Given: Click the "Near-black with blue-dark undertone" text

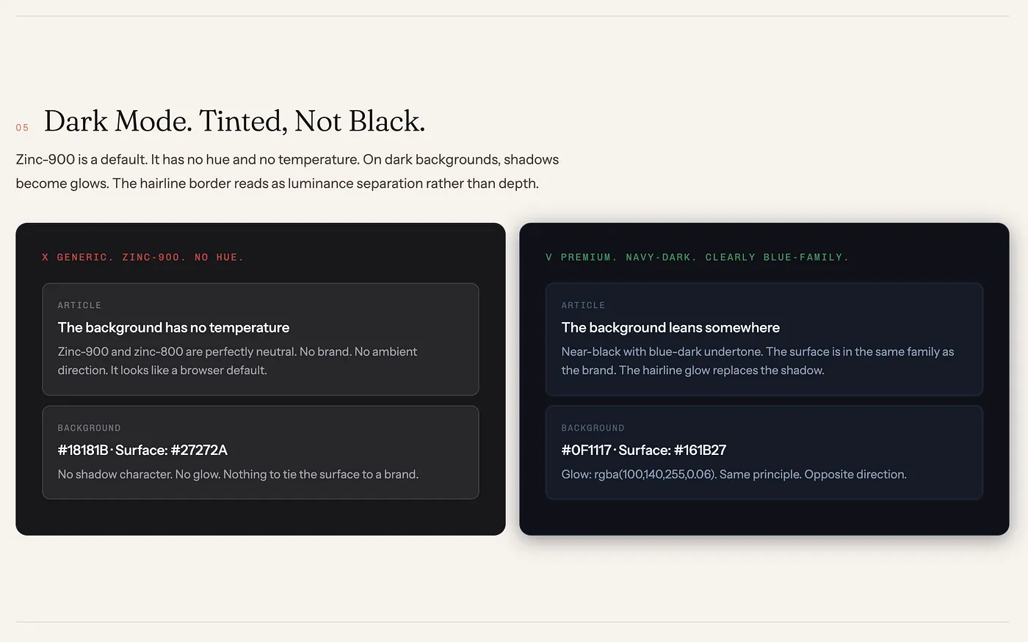Looking at the screenshot, I should (757, 352).
